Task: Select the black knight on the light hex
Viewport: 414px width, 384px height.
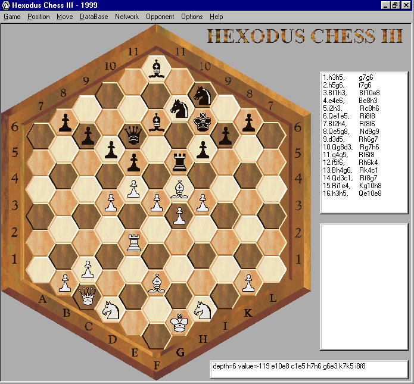Action: pos(179,109)
